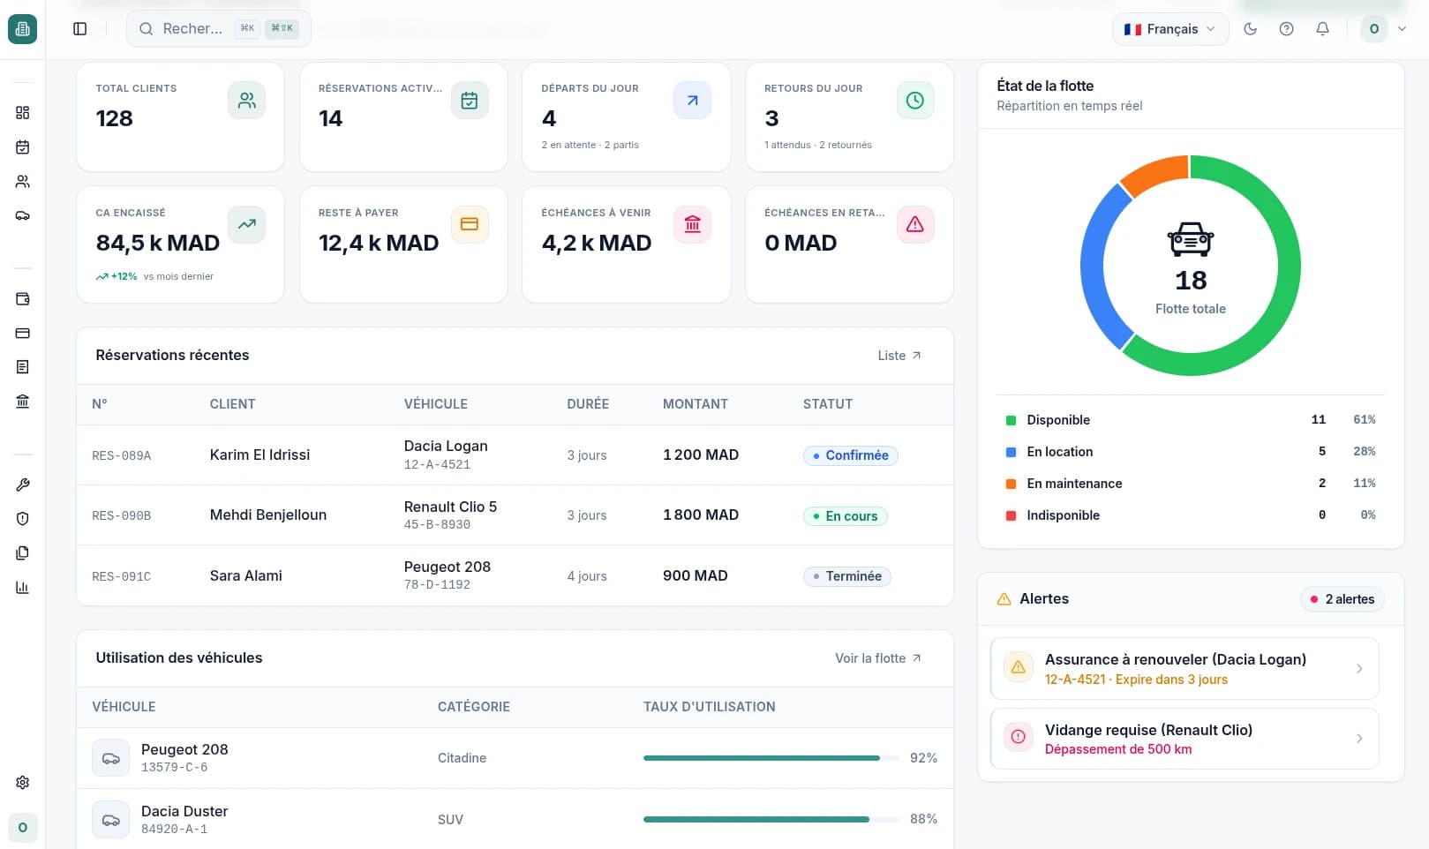
Task: Click client name Karim El Idrissi
Action: point(260,455)
